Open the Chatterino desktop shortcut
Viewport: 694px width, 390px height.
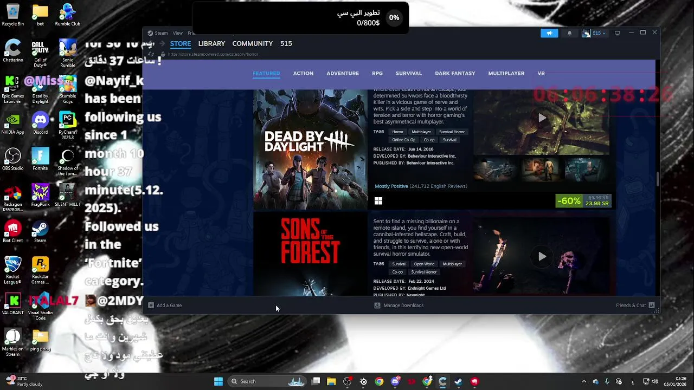click(13, 51)
